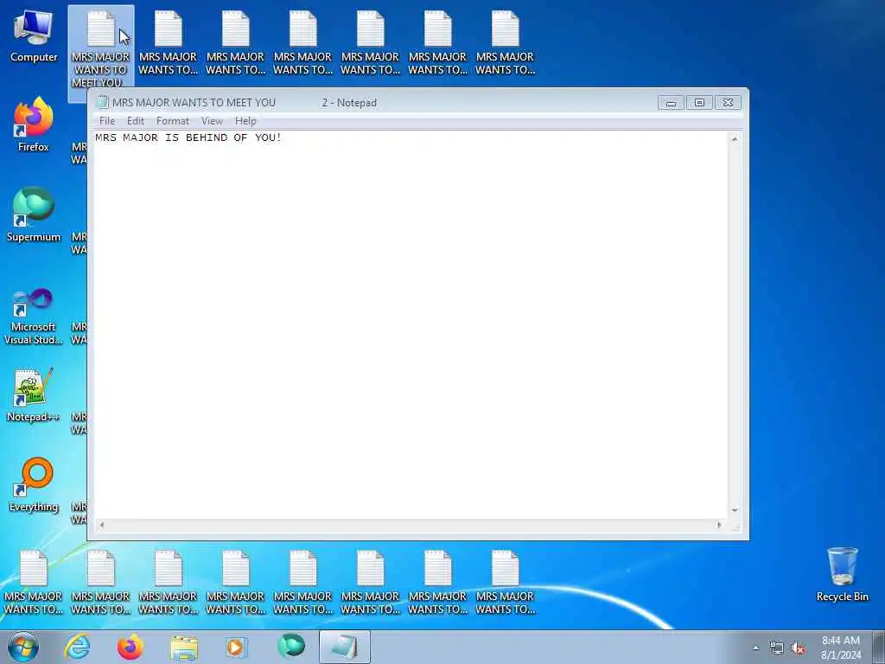885x664 pixels.
Task: Click the muted volume tray icon
Action: coord(798,648)
